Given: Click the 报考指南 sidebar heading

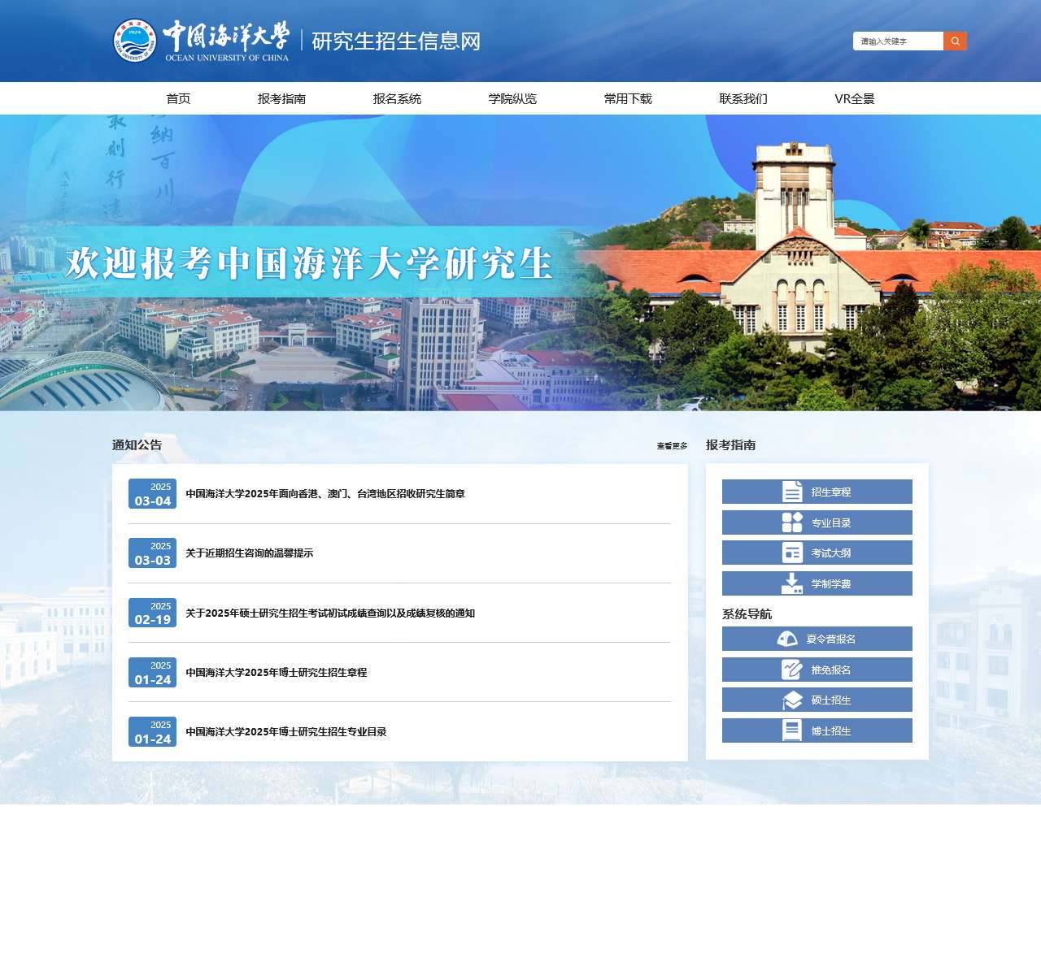Looking at the screenshot, I should coord(731,445).
